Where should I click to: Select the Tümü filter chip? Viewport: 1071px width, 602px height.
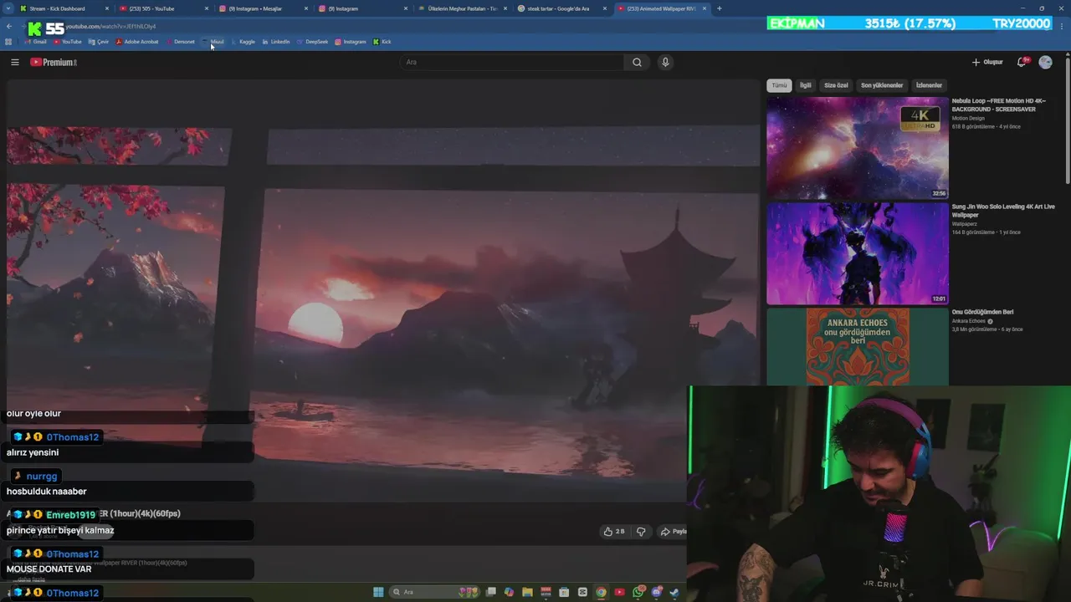[779, 85]
